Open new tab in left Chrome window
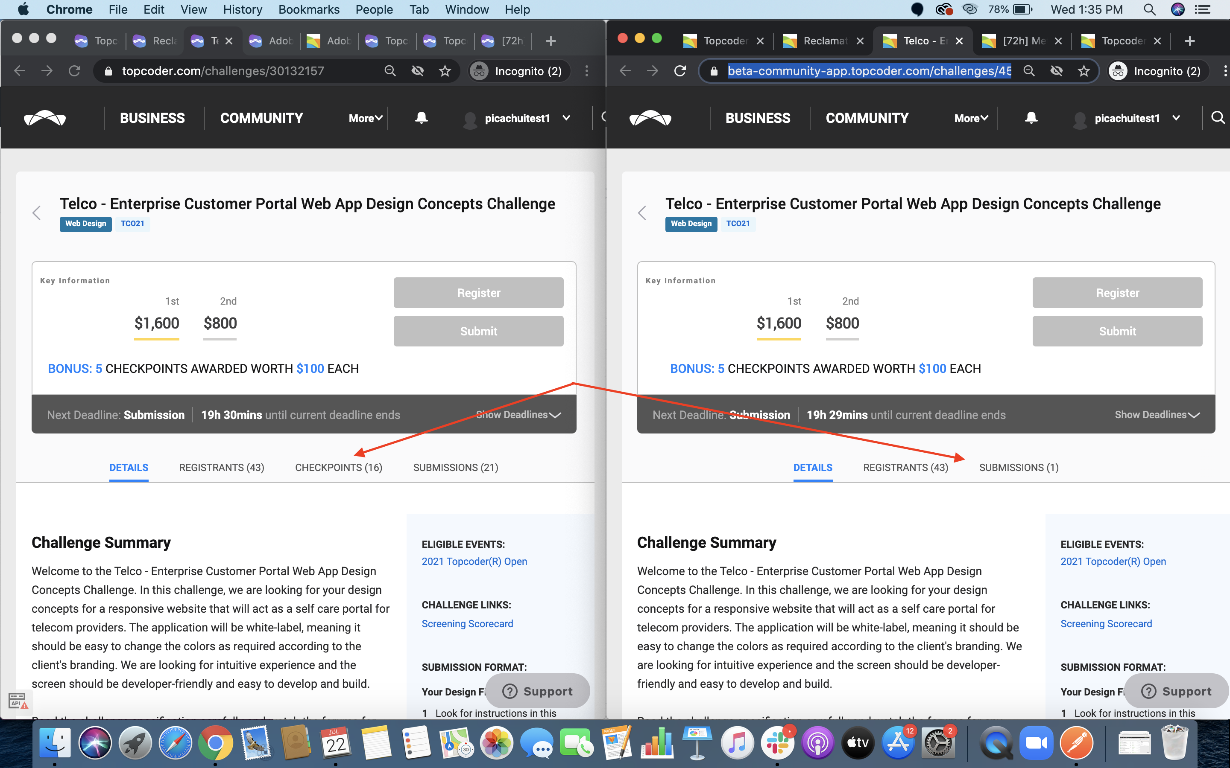1230x768 pixels. [x=551, y=41]
